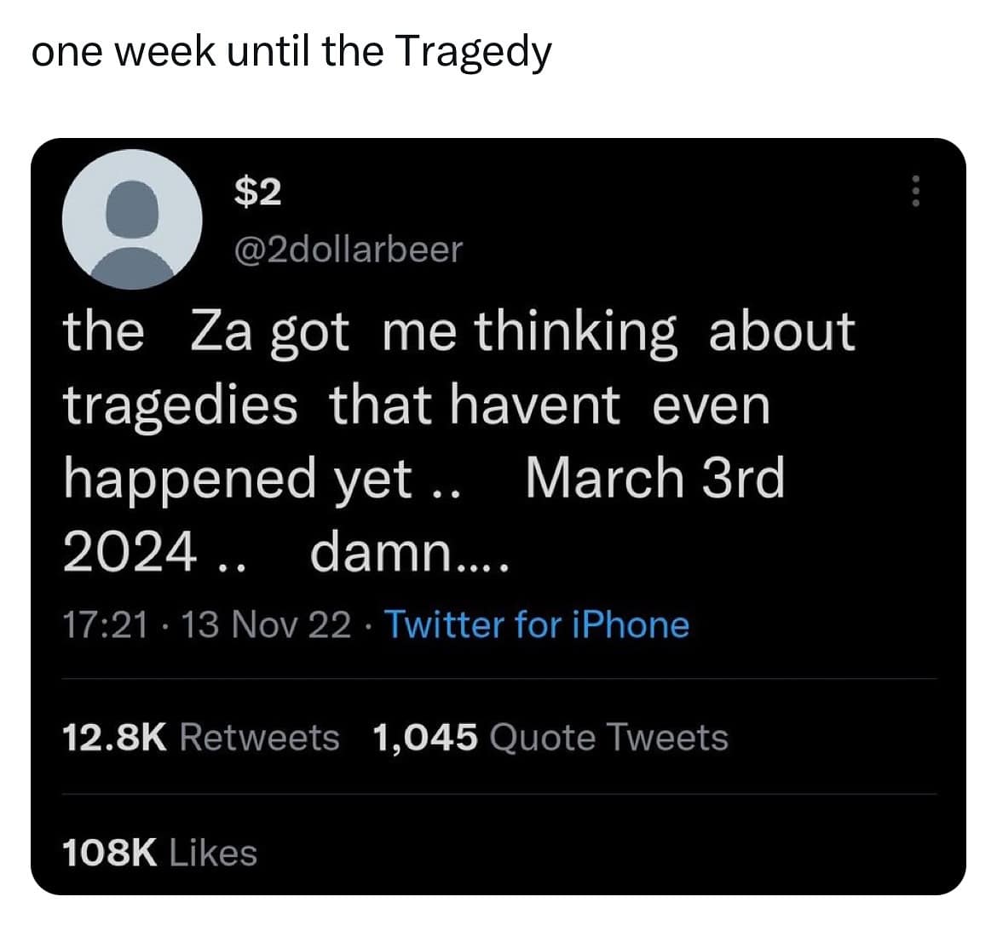This screenshot has height=937, width=997.
Task: Open the Quote Tweets list
Action: (608, 737)
